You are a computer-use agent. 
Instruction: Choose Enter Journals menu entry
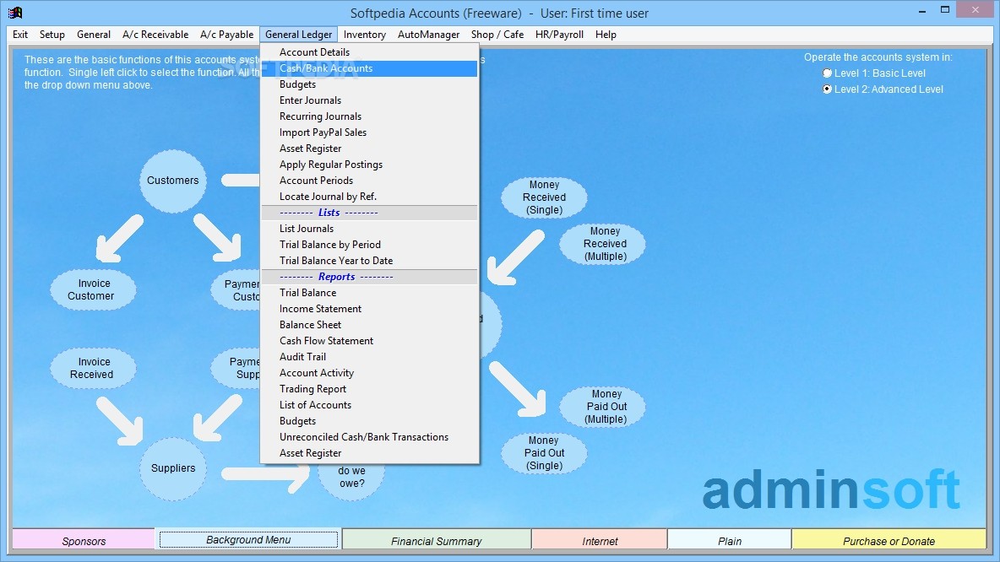[x=369, y=100]
